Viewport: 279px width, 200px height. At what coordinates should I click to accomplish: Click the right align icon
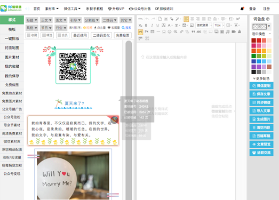[198, 19]
